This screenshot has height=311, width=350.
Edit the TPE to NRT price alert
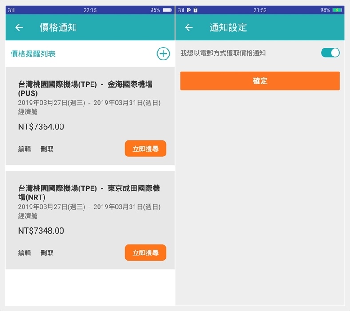[x=24, y=253]
